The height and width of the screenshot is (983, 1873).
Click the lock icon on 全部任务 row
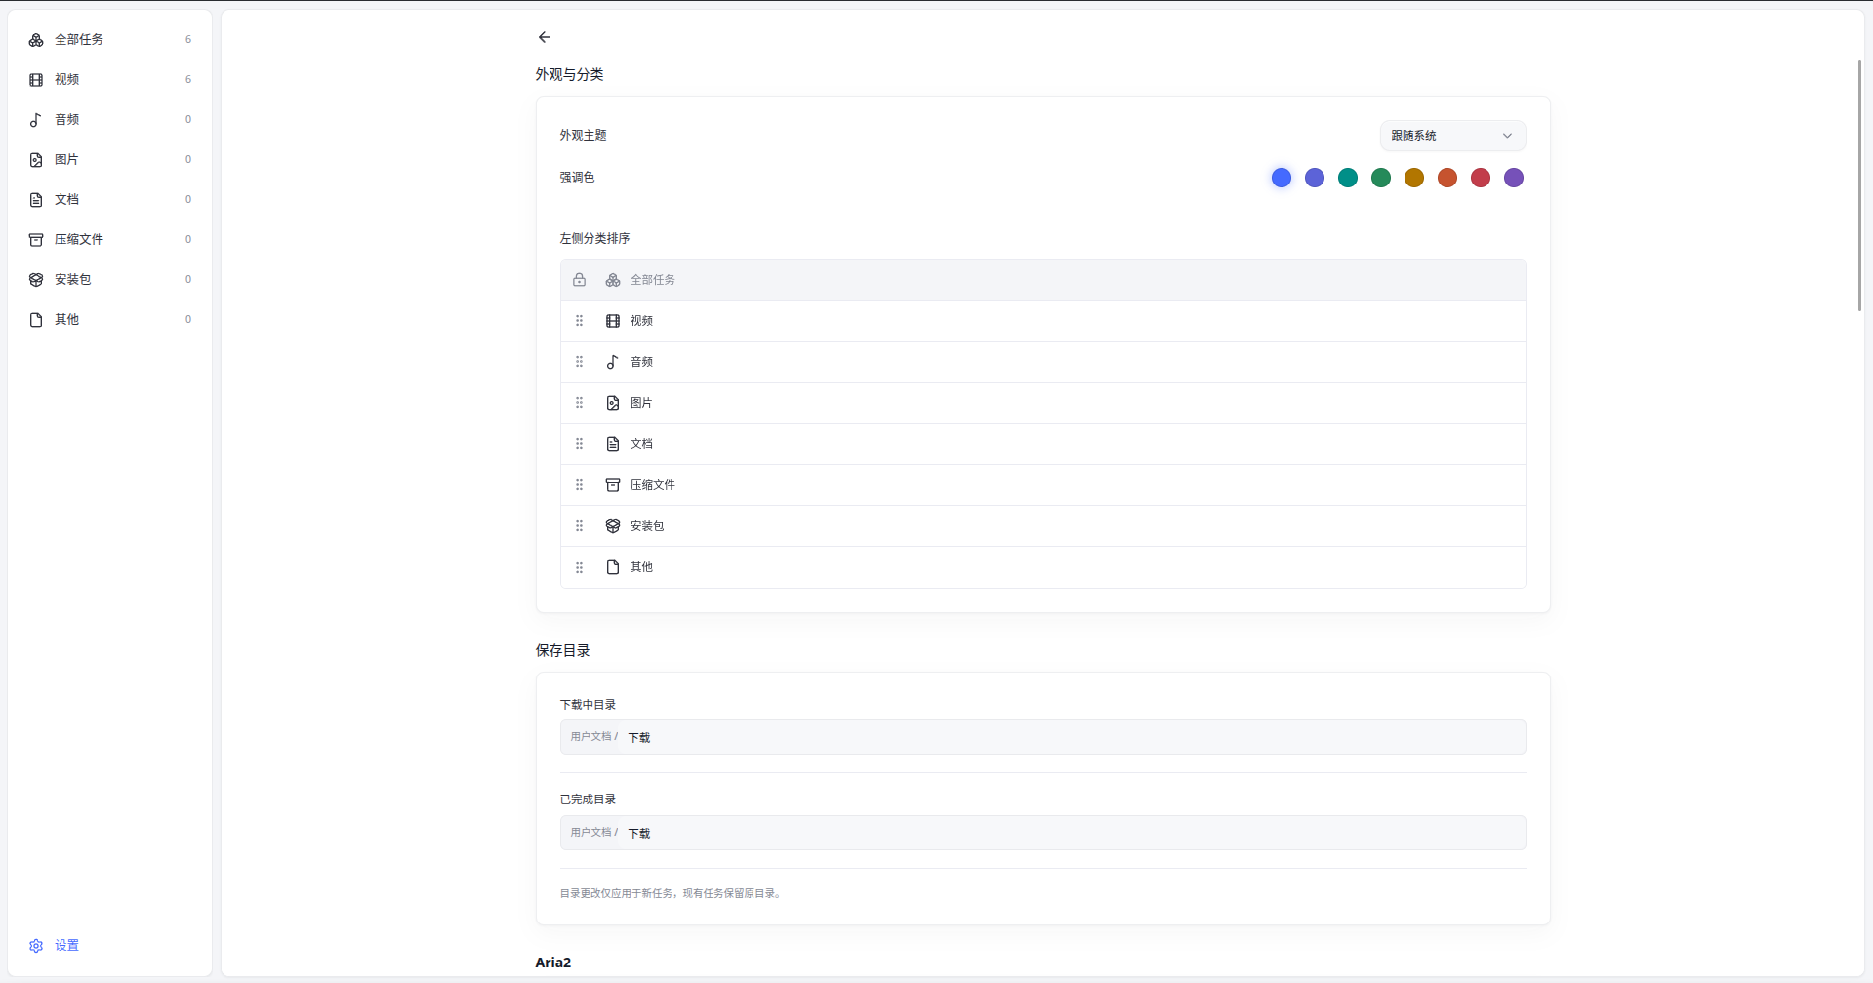point(580,280)
